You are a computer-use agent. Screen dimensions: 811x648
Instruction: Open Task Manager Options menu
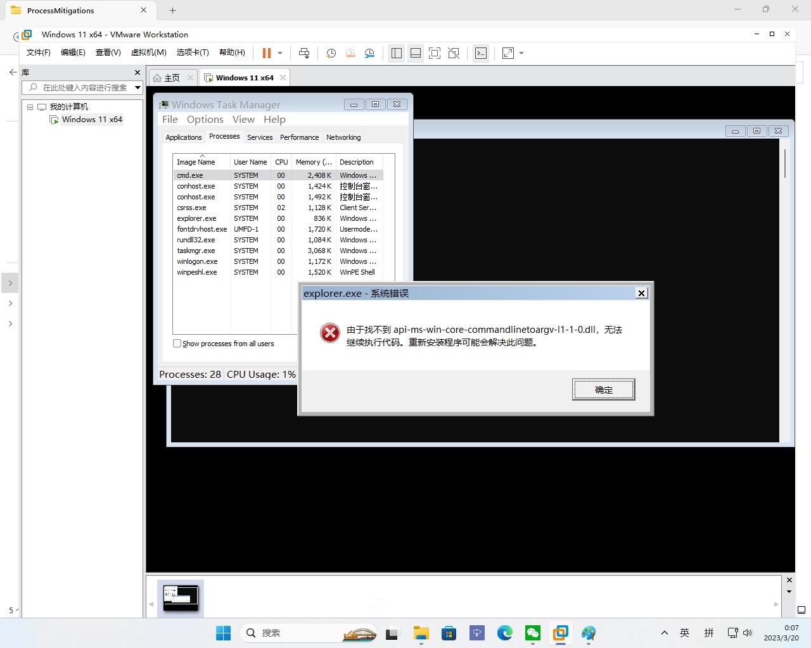pyautogui.click(x=205, y=120)
